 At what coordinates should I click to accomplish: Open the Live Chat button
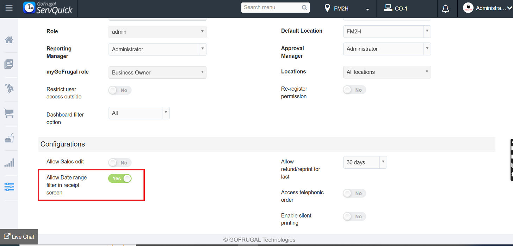(19, 237)
